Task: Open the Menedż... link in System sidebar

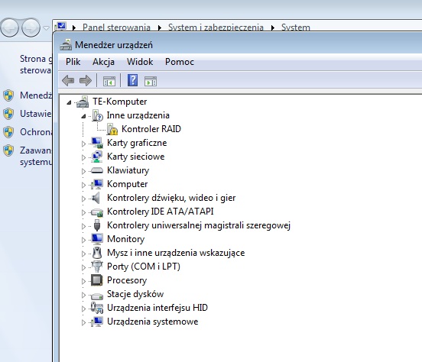Action: tap(35, 95)
